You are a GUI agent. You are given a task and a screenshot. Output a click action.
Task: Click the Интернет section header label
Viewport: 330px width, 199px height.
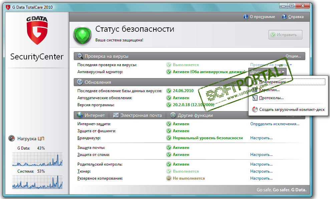point(94,115)
